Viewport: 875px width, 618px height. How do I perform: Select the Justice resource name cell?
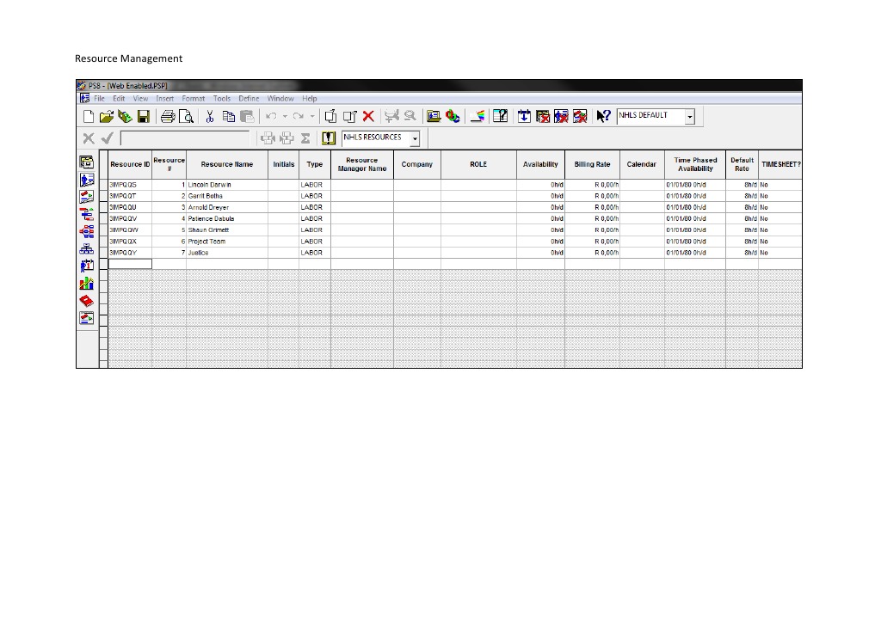(227, 253)
